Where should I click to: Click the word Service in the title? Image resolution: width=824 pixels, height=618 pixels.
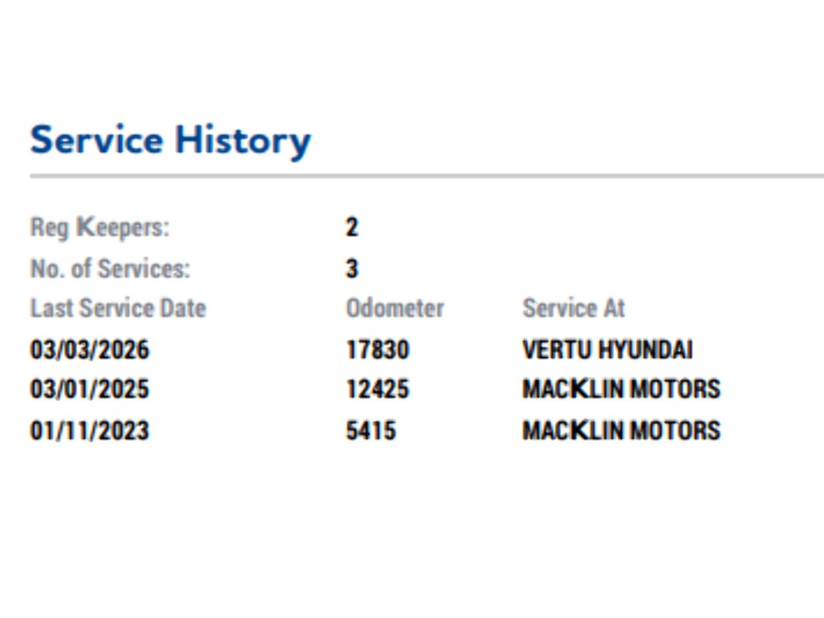click(x=97, y=140)
